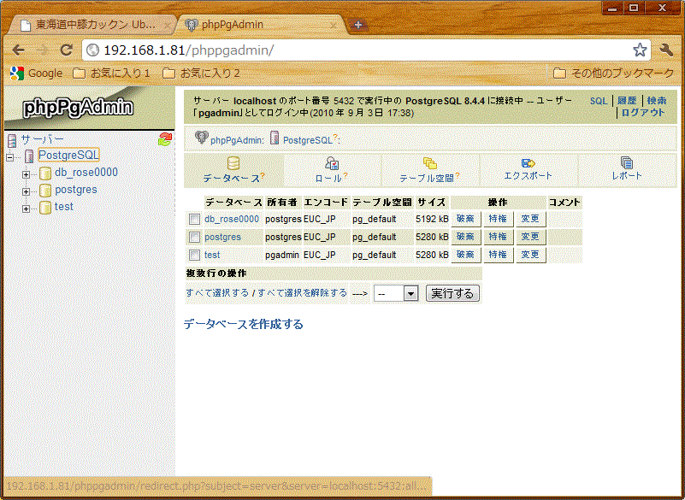Switch to the データベース tab
Viewport: 685px width, 500px height.
point(233,170)
